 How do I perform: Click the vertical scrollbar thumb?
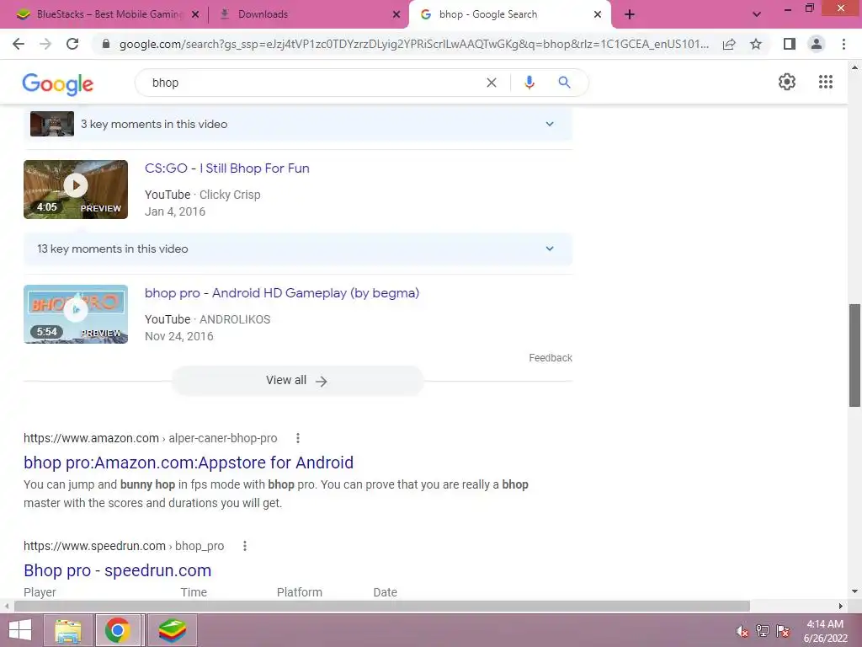tap(854, 356)
